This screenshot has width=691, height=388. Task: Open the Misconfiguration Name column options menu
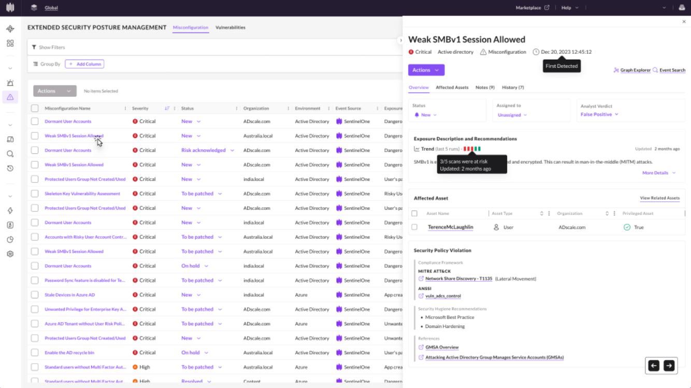pos(125,108)
